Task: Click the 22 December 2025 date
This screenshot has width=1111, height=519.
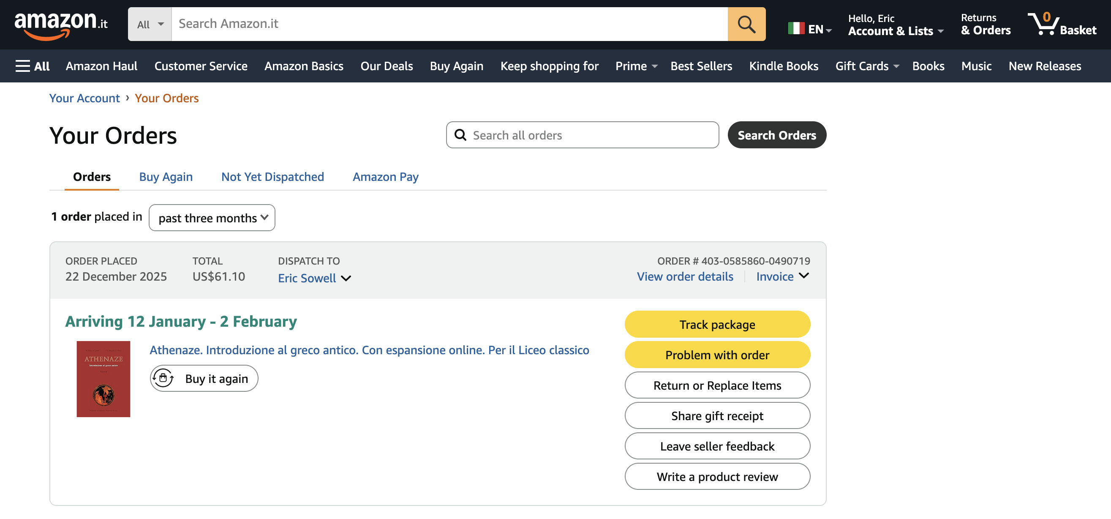Action: point(116,276)
